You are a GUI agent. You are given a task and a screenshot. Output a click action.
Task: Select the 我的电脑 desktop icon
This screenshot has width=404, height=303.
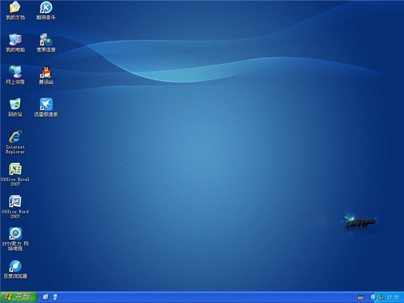click(15, 43)
